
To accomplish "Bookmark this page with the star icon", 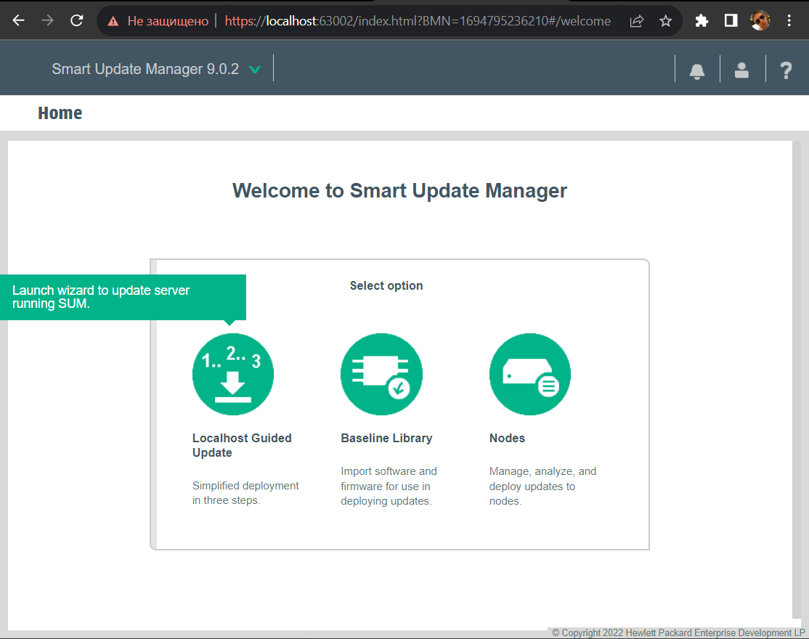I will pyautogui.click(x=665, y=21).
